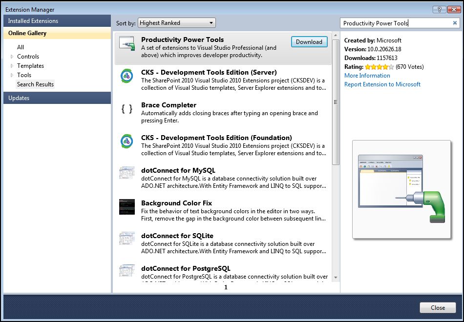
Task: Select the Background Color Fix entry
Action: pos(223,211)
